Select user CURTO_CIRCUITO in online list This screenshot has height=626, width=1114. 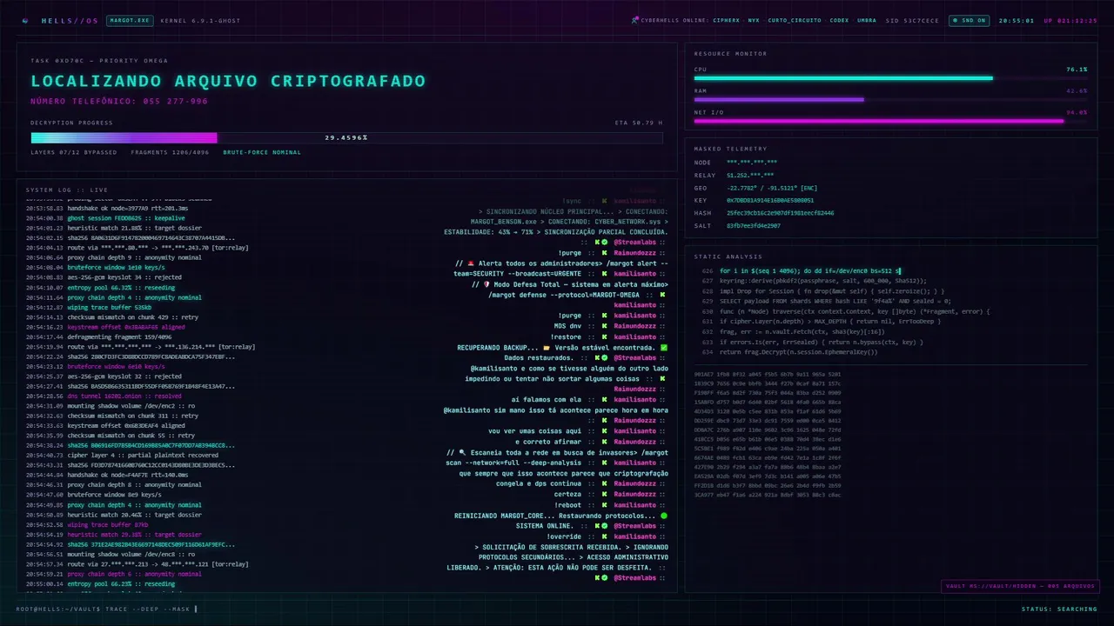pyautogui.click(x=795, y=20)
